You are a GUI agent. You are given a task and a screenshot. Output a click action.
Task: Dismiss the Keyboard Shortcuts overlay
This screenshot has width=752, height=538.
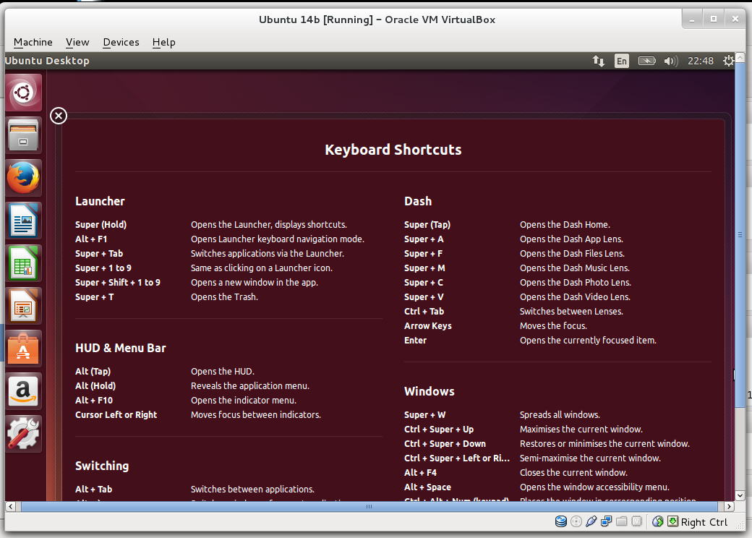[59, 116]
